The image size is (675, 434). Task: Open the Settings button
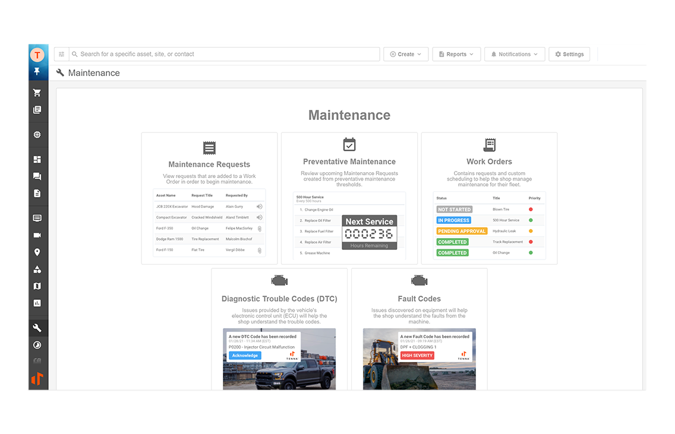click(569, 54)
